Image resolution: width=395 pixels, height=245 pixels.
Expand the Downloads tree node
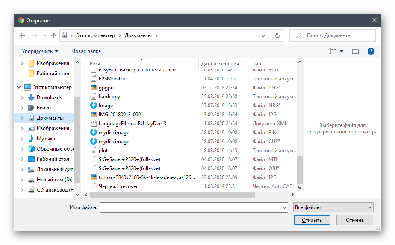coord(22,97)
